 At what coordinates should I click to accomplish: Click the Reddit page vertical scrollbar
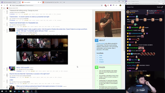[124, 38]
